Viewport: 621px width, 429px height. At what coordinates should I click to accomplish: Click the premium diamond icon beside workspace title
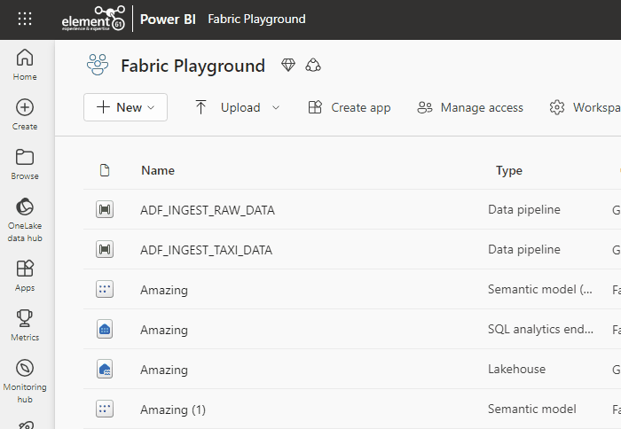(287, 66)
